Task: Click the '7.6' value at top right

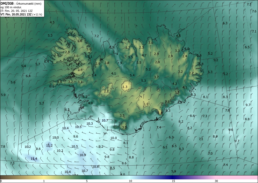Action: [x=254, y=11]
